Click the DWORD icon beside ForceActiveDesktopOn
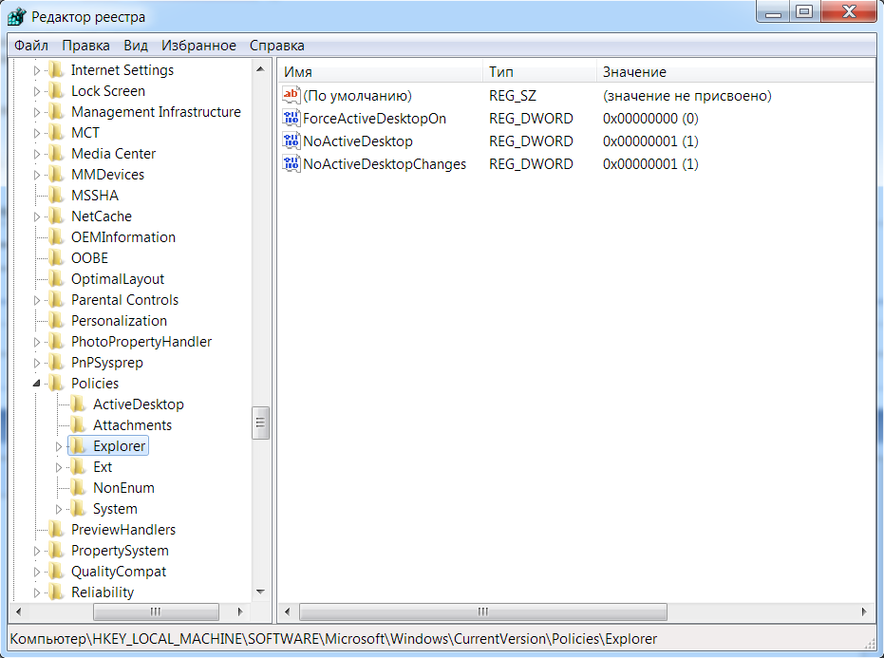This screenshot has height=658, width=884. 292,119
